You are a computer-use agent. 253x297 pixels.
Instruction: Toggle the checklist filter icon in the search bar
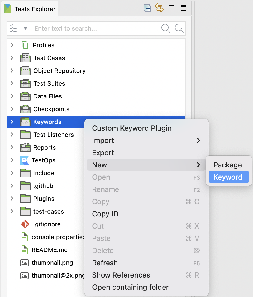click(13, 28)
